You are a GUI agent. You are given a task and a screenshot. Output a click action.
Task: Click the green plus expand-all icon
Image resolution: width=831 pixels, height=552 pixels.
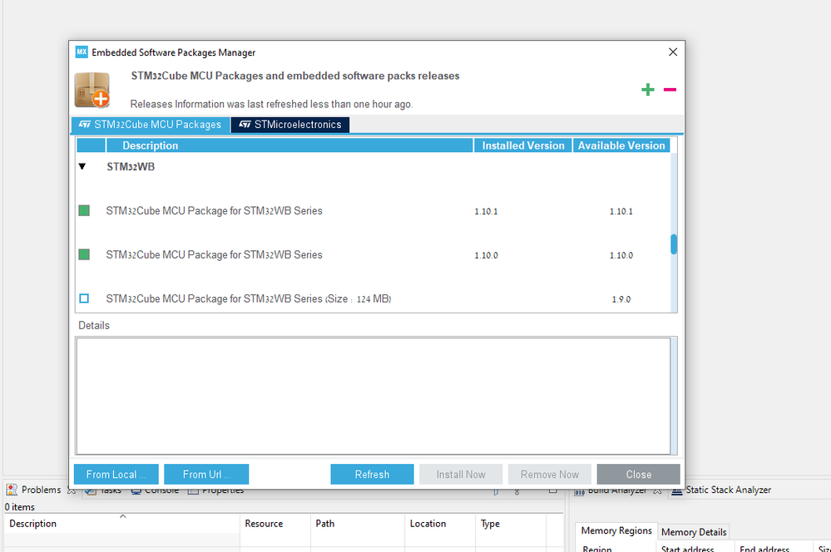648,90
